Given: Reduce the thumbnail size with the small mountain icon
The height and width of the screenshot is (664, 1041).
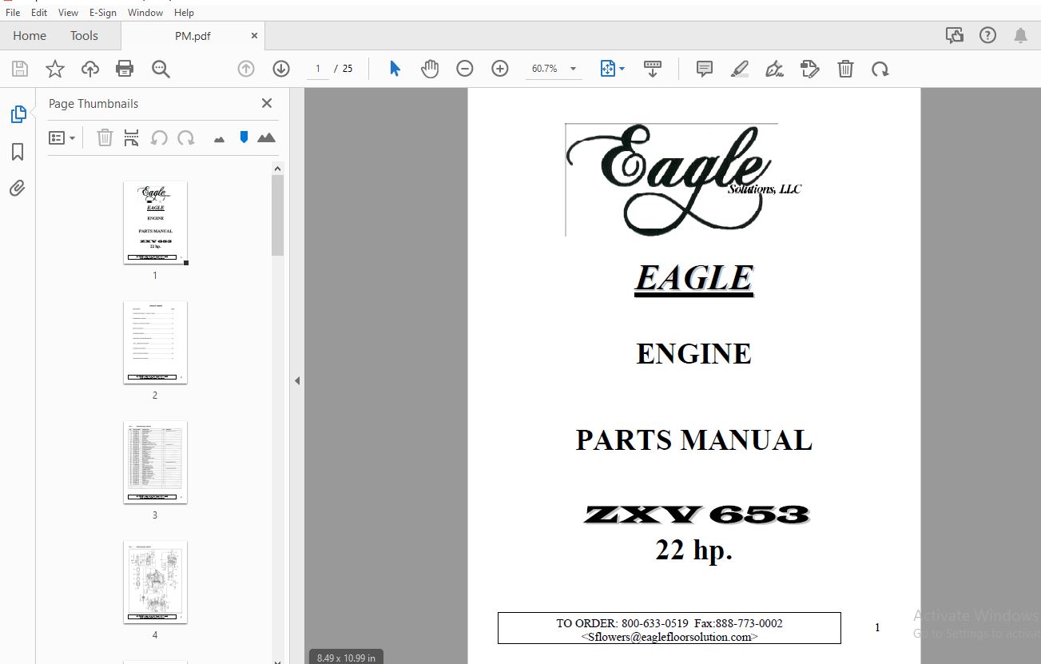Looking at the screenshot, I should tap(219, 139).
